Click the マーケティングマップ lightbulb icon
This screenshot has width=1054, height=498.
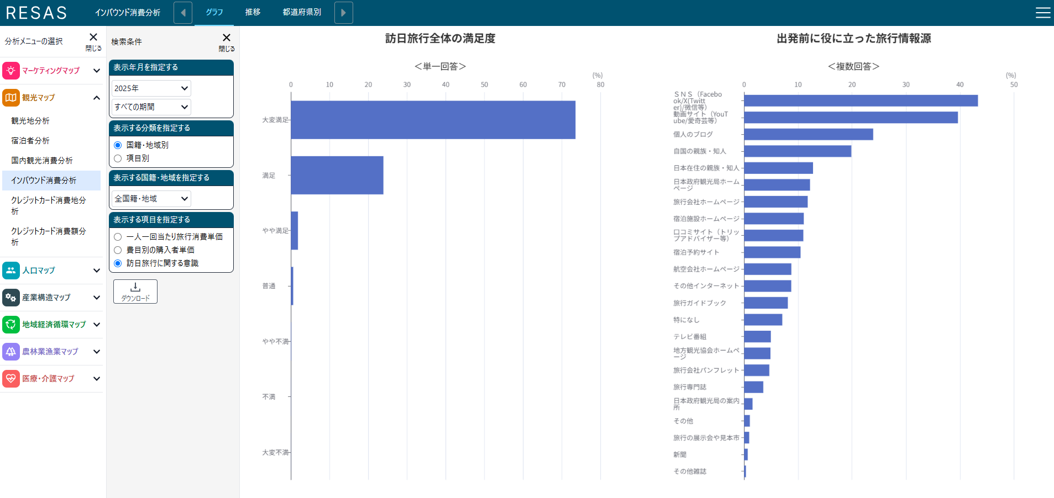(x=11, y=71)
